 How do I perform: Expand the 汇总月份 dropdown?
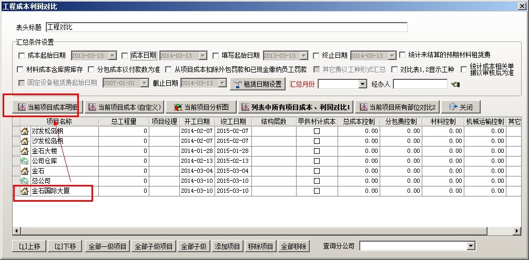tap(362, 84)
